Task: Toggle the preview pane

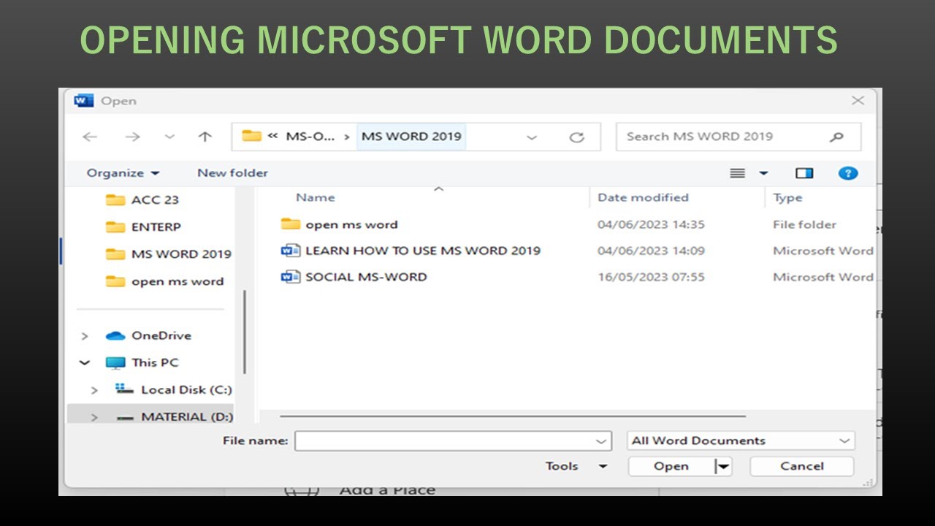Action: (804, 173)
